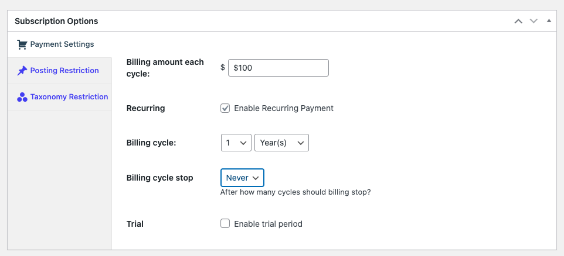Open the billing cycle number dropdown
Screen dimensions: 564x256
click(x=236, y=143)
